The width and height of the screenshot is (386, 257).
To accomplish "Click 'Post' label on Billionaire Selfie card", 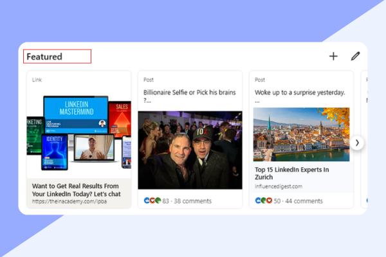I will click(x=149, y=80).
